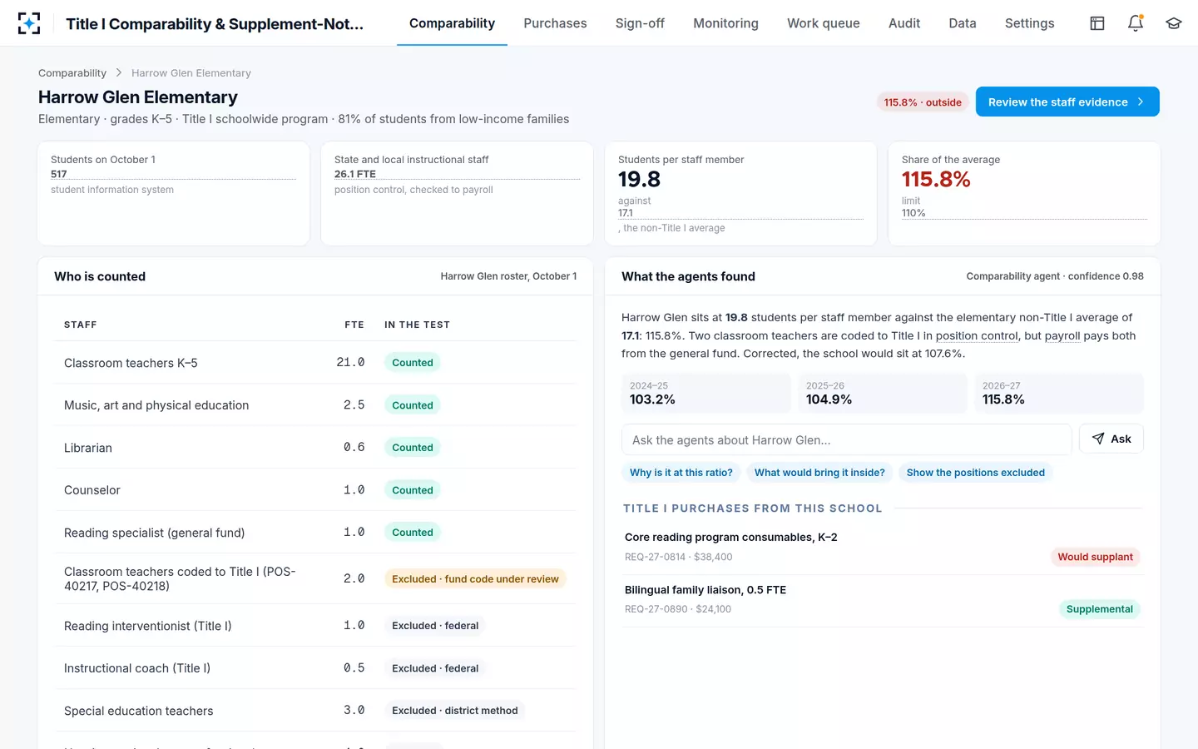Open Core reading program consumables purchase
The height and width of the screenshot is (749, 1198).
tap(883, 548)
